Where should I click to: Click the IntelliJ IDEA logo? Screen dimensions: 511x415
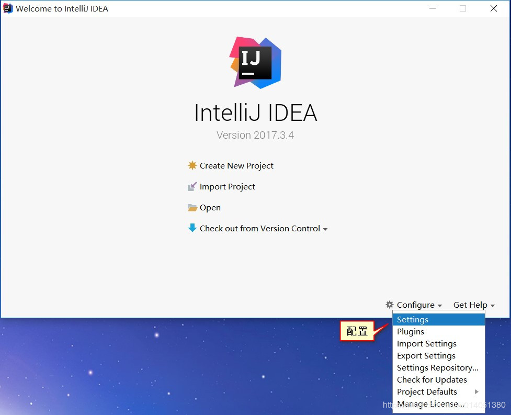255,63
